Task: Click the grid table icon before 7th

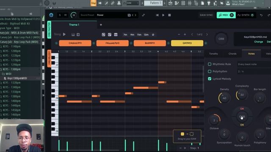Action: click(x=116, y=35)
